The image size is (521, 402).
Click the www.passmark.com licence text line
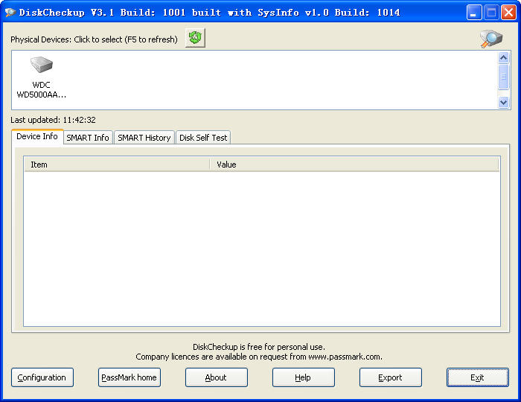tap(259, 357)
